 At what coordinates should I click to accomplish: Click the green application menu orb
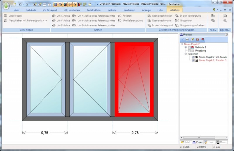pos(5,5)
